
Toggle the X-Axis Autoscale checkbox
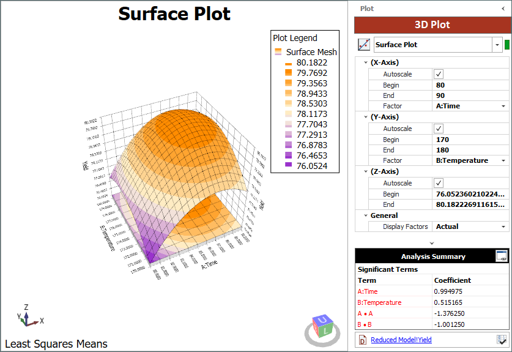point(438,74)
